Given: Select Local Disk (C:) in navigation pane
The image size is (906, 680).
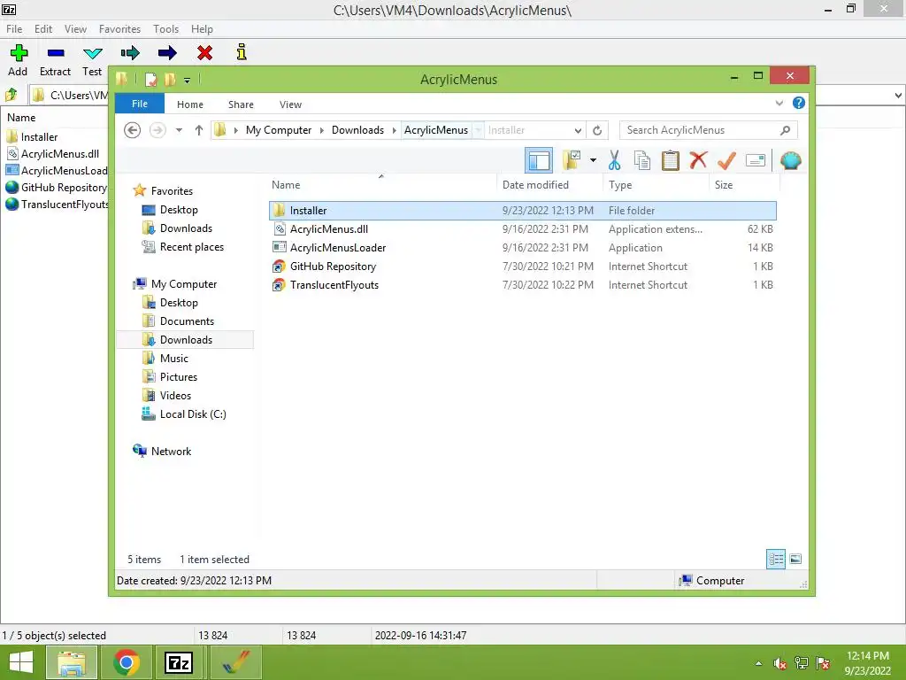Looking at the screenshot, I should (193, 414).
